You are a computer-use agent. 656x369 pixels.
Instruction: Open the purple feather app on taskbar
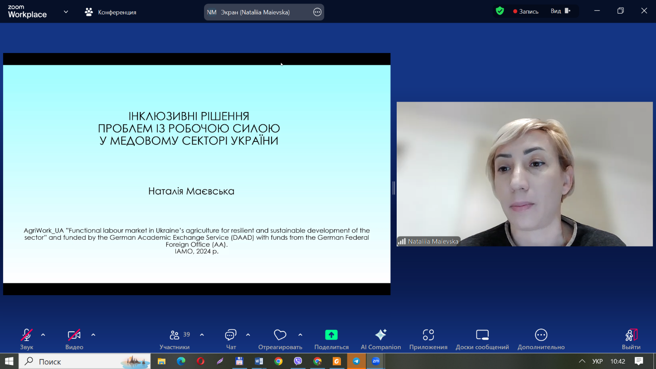[x=220, y=361]
